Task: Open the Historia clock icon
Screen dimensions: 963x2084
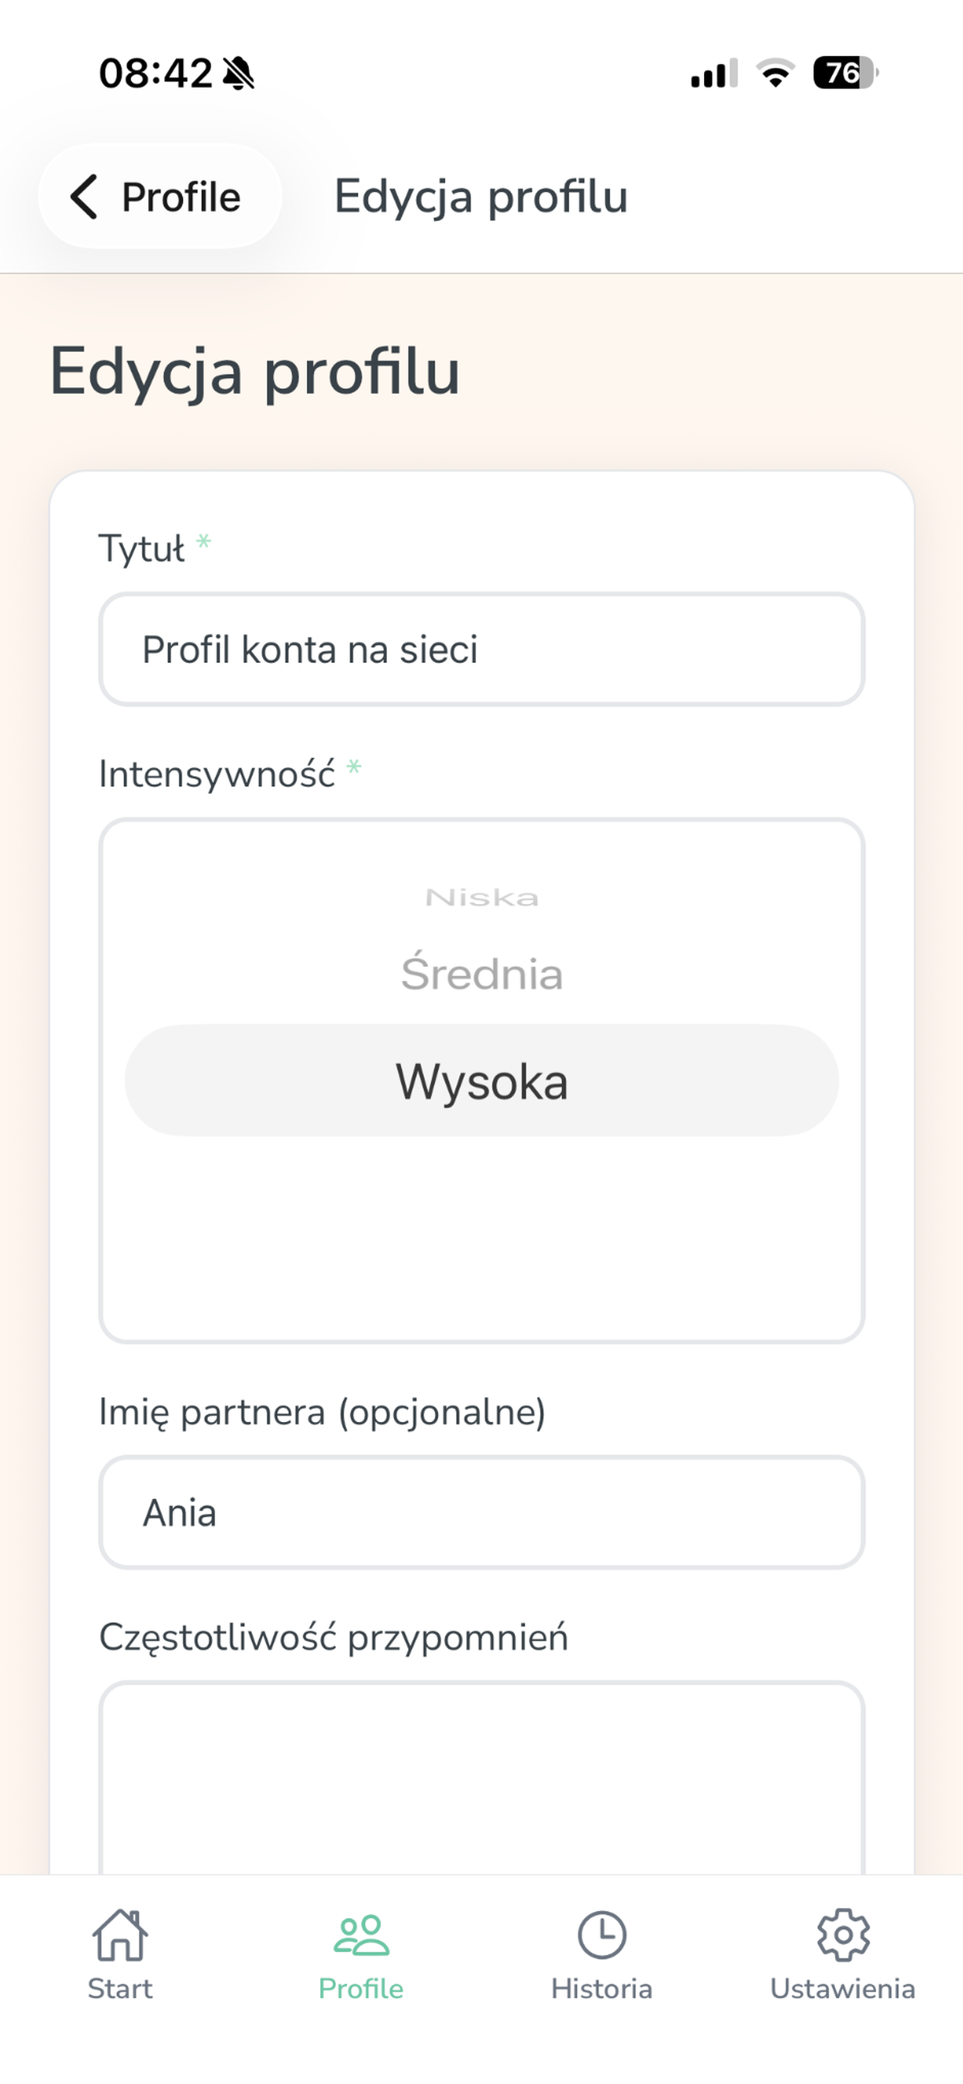Action: click(x=601, y=1935)
